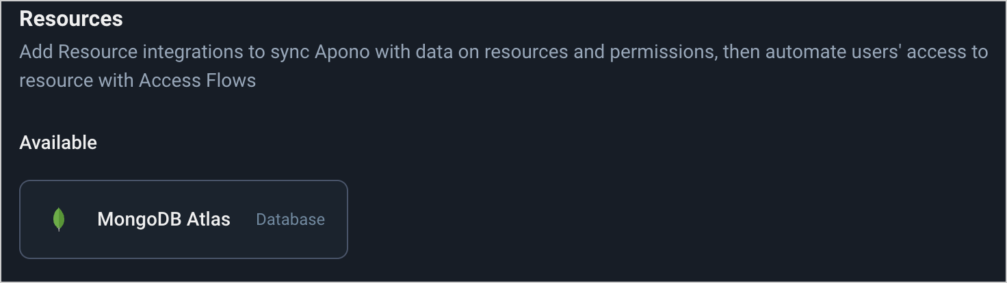Click the left border of MongoDB Atlas card
Image resolution: width=1007 pixels, height=283 pixels.
[20, 219]
